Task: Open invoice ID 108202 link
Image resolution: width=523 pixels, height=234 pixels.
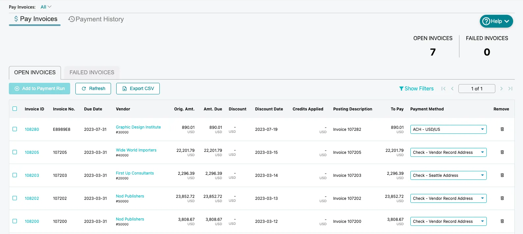Action: pyautogui.click(x=32, y=199)
